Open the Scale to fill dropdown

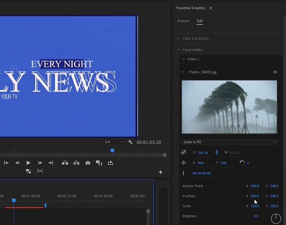point(229,142)
